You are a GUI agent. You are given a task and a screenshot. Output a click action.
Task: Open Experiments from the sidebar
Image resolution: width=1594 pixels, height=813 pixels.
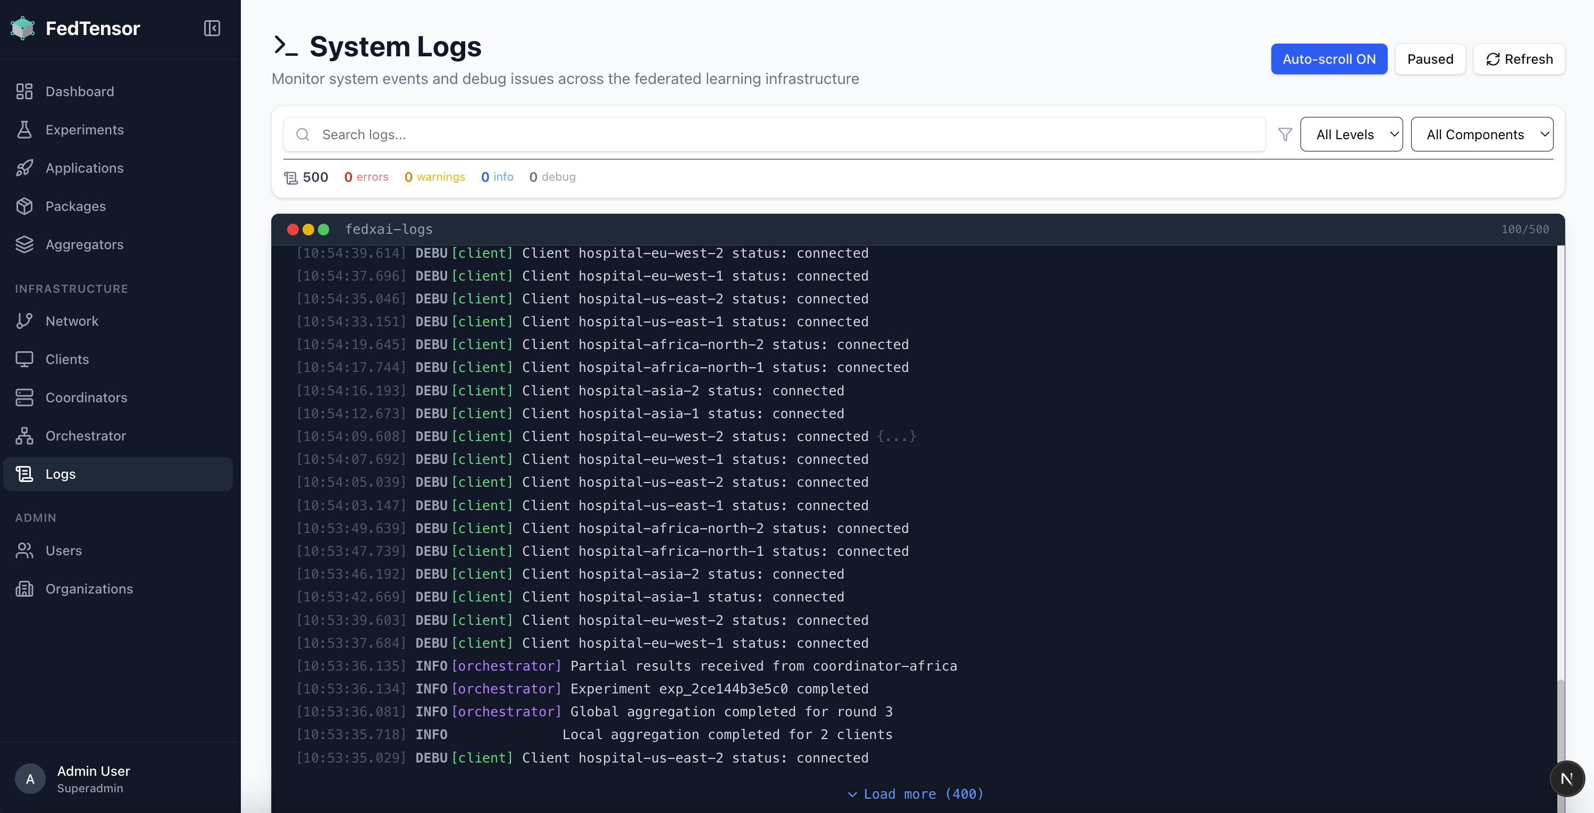click(x=84, y=130)
